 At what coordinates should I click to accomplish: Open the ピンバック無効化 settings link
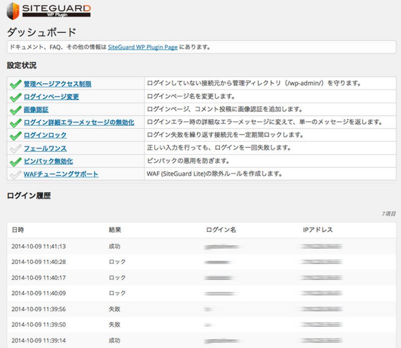point(48,161)
